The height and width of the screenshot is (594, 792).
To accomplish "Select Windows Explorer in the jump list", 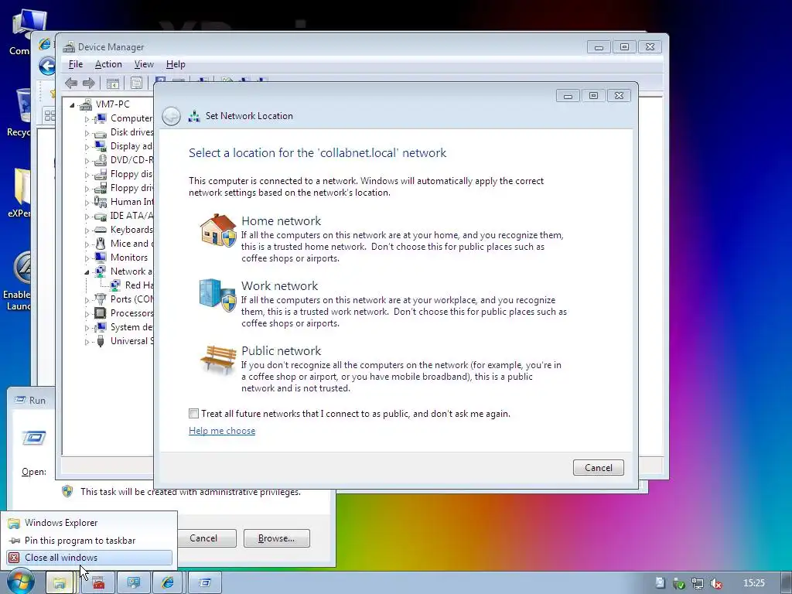I will 90,523.
